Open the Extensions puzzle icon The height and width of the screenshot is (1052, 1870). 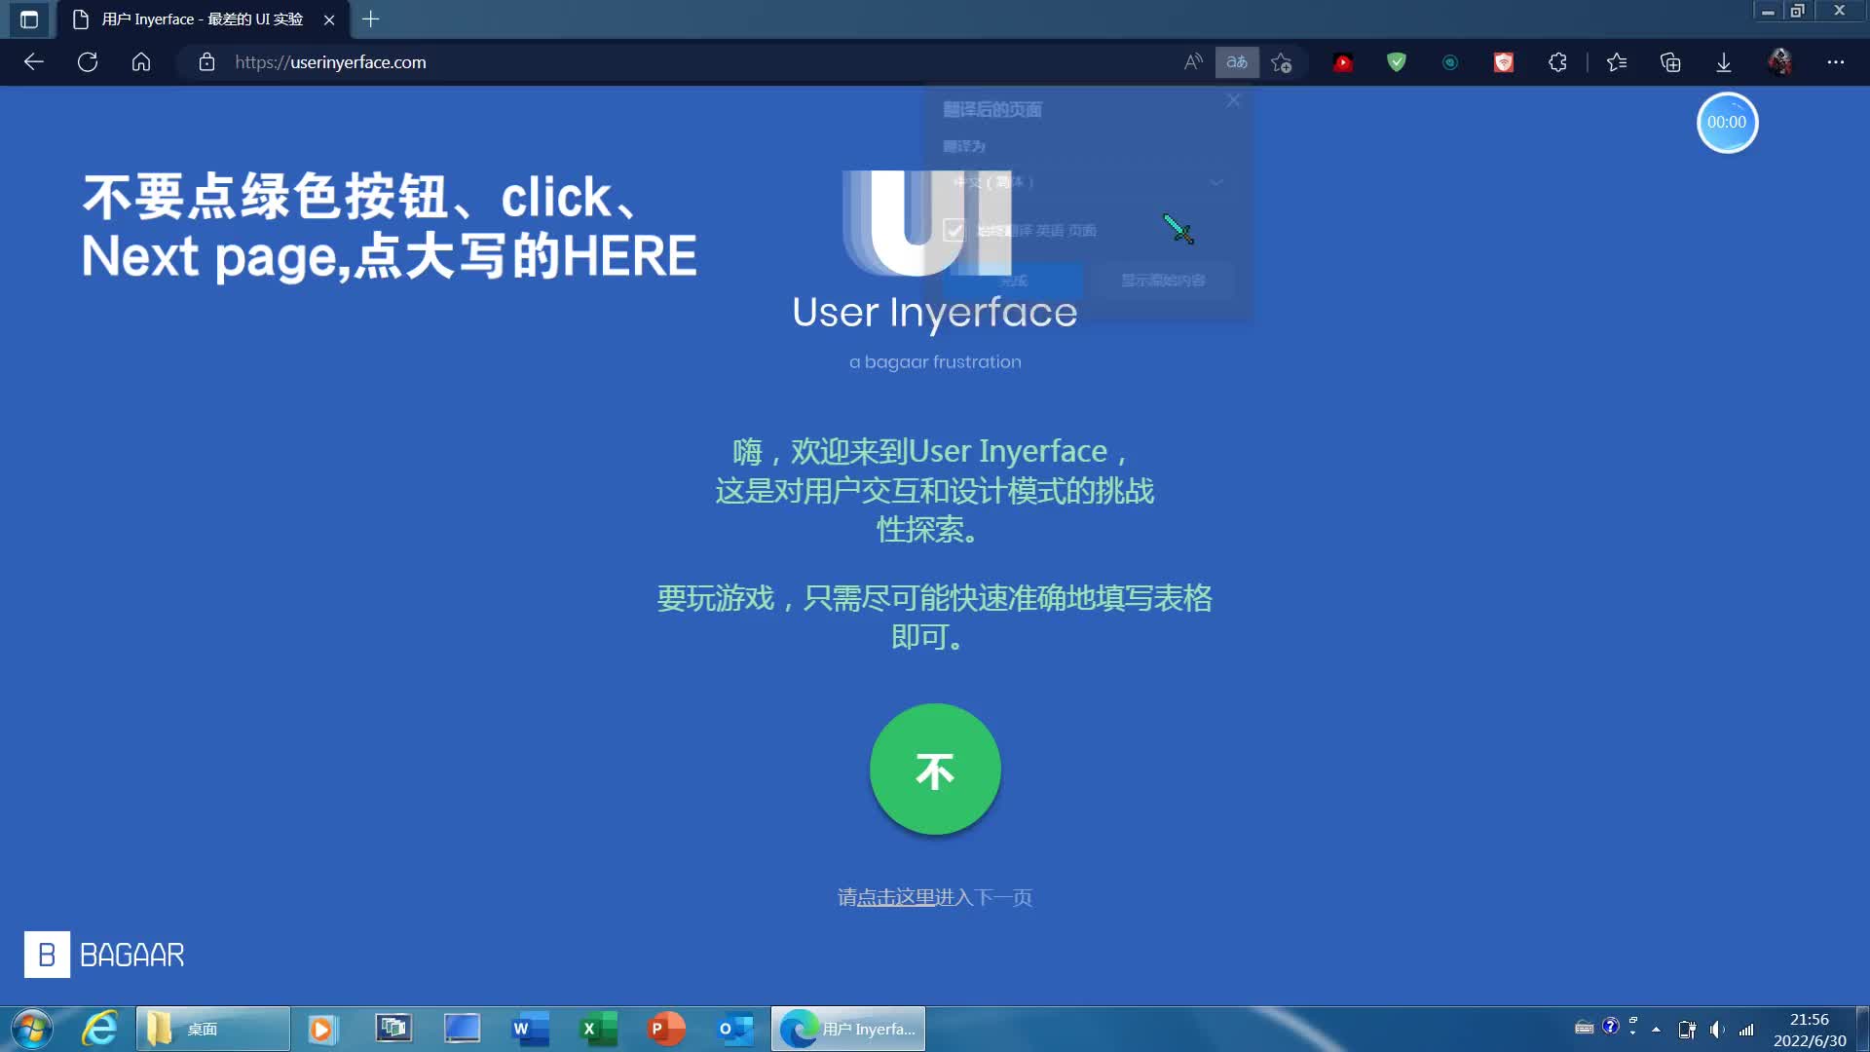1557,62
